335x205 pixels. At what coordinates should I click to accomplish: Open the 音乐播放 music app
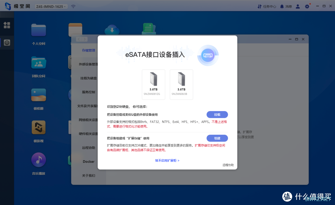pos(39,164)
